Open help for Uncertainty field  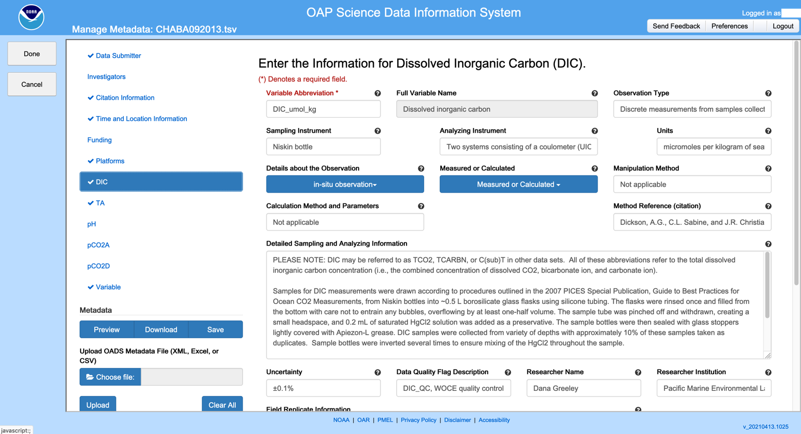click(x=377, y=373)
